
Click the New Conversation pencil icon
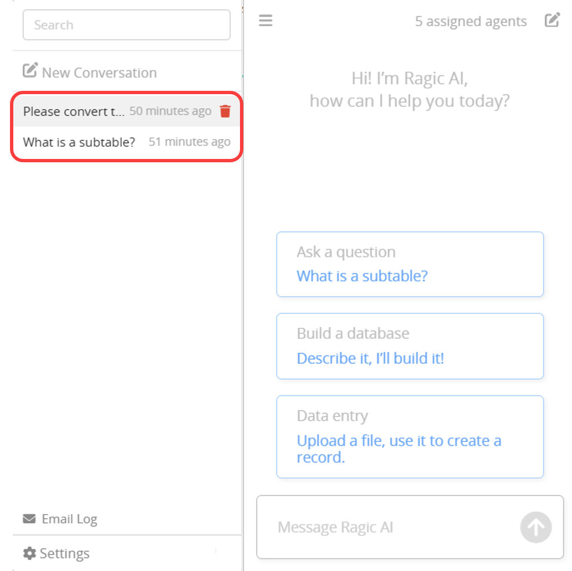coord(29,71)
